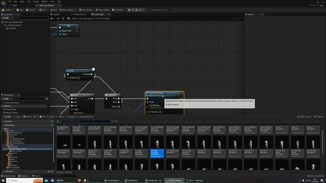The image size is (326, 183).
Task: Click the Simulation toolbar button
Action: coord(118,10)
